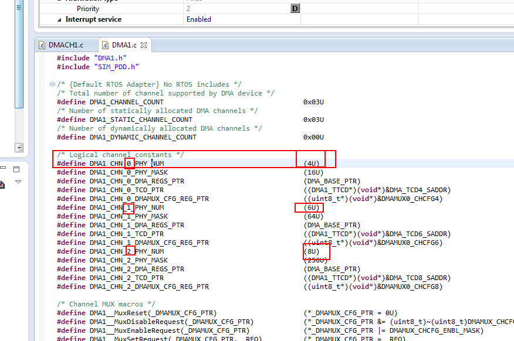The width and height of the screenshot is (514, 341).
Task: Click the DMA1_CHN_1_DMA_REGS_PTR define
Action: 137,226
